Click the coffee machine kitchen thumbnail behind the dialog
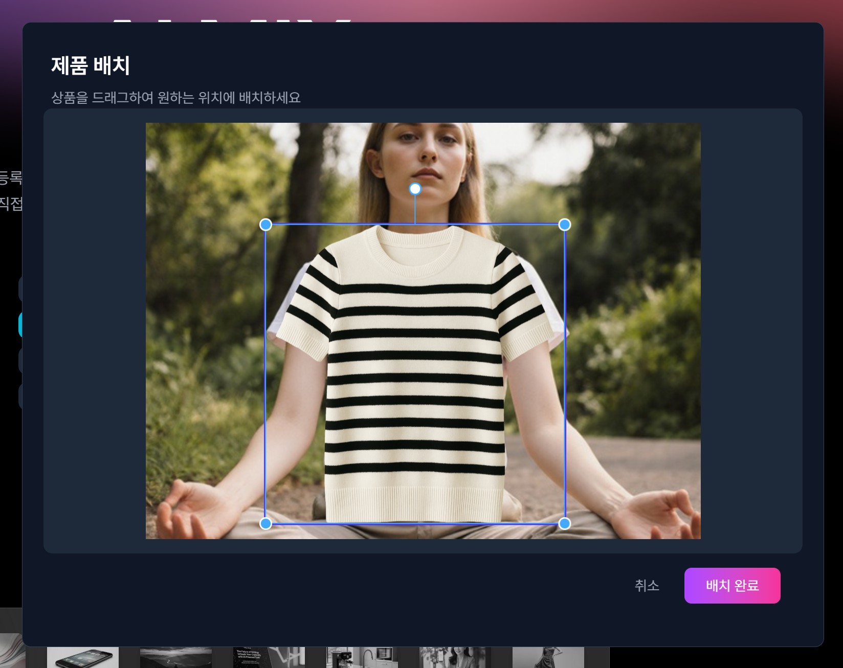Screen dimensions: 843x668 [x=362, y=657]
